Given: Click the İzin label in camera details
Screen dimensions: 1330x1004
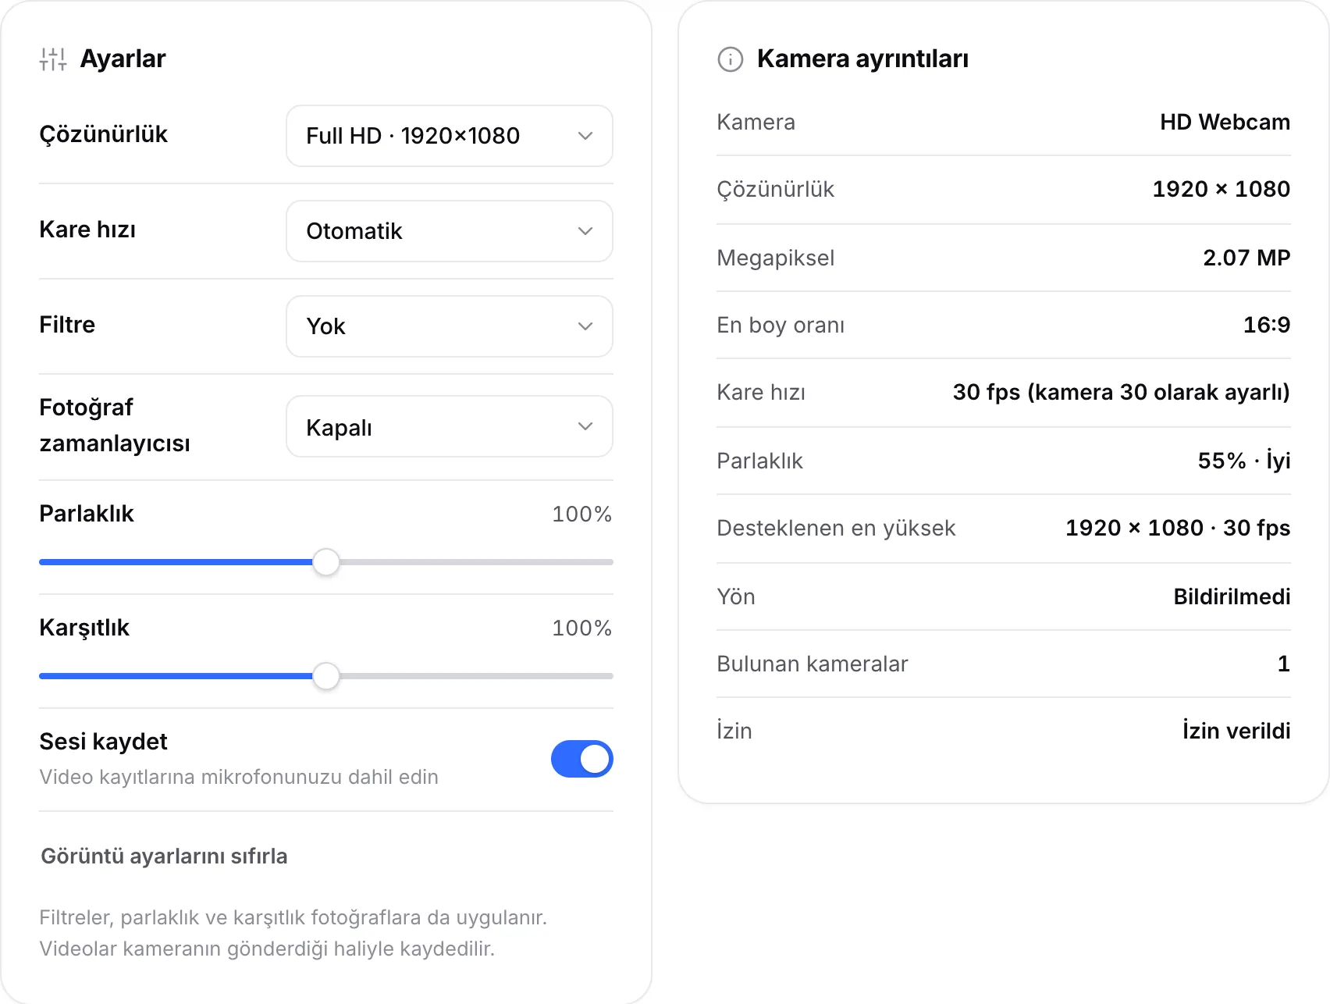Looking at the screenshot, I should point(734,731).
